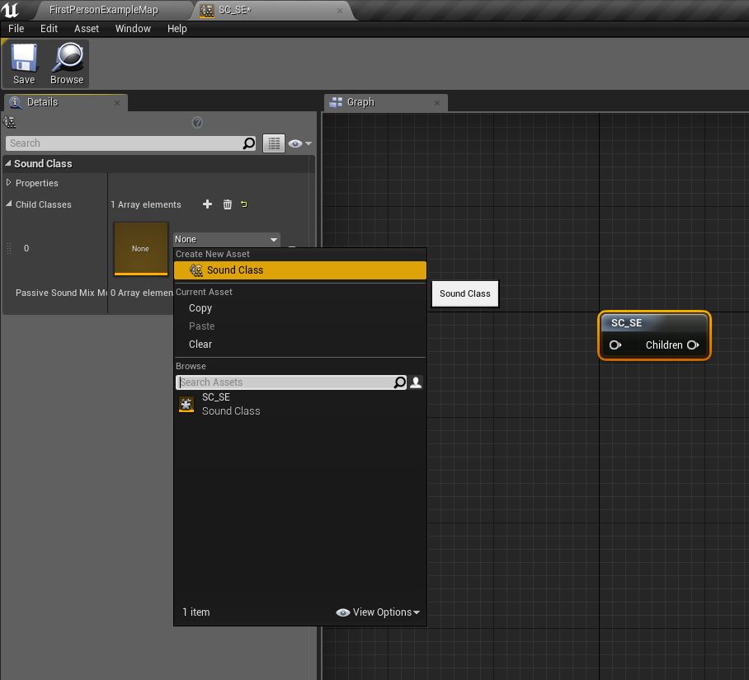The height and width of the screenshot is (680, 749).
Task: Toggle the eye display filter in Details panel
Action: tap(295, 143)
